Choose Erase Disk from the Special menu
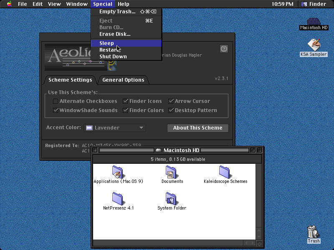The height and width of the screenshot is (250, 334). (x=127, y=34)
